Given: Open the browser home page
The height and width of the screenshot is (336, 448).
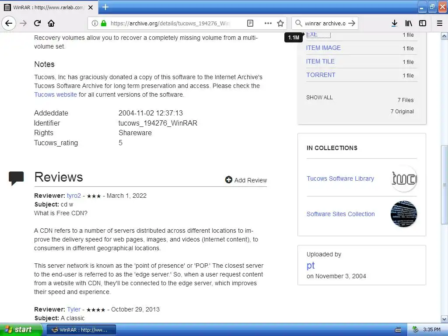Looking at the screenshot, I should click(x=51, y=23).
